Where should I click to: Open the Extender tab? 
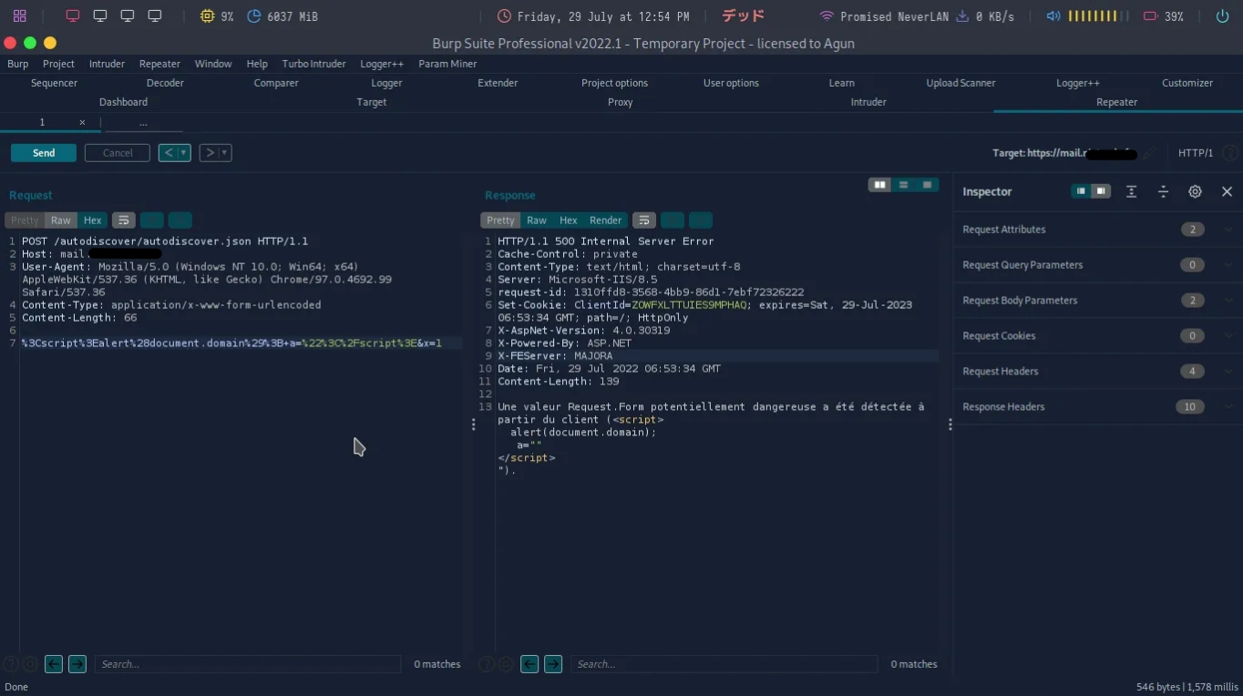498,83
